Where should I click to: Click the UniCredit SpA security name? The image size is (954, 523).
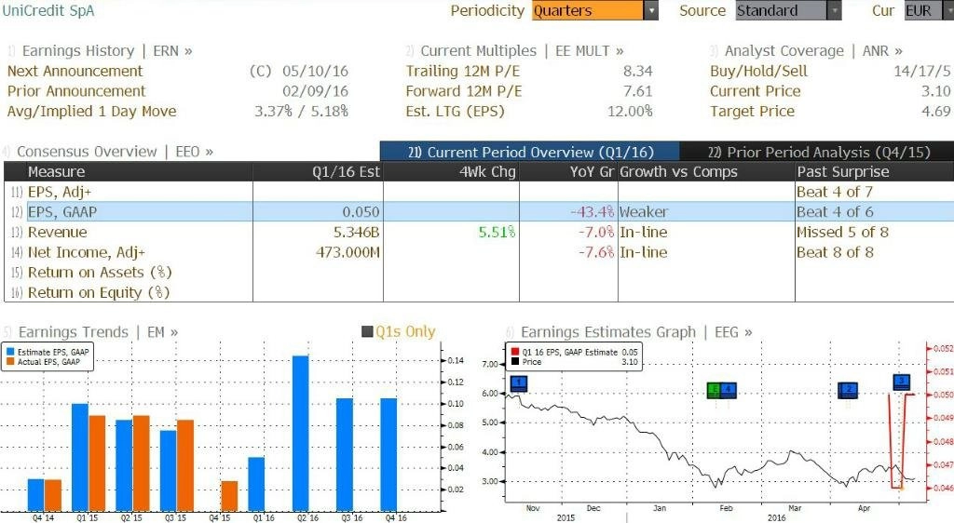[x=48, y=10]
